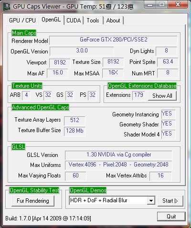Screen dimensions: 191x228
Task: Click the GLSL Version field
Action: (x=118, y=155)
